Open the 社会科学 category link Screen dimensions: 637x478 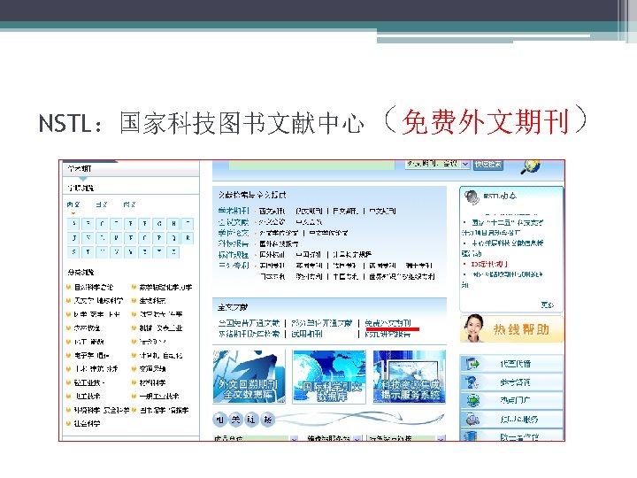[87, 423]
